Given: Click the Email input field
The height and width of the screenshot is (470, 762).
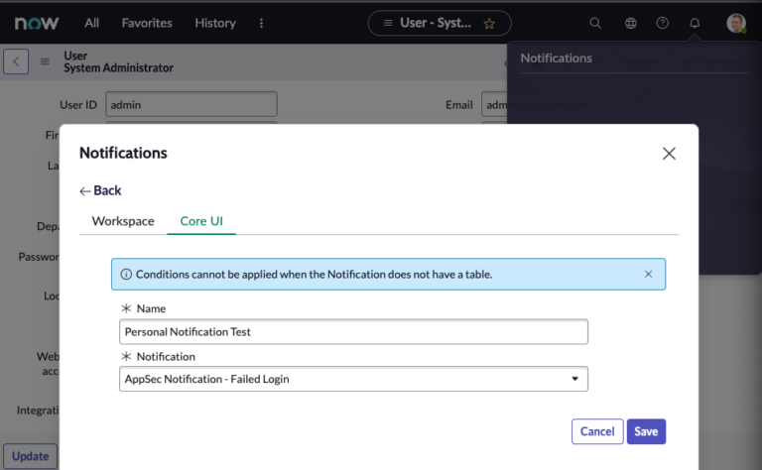Looking at the screenshot, I should coord(494,104).
